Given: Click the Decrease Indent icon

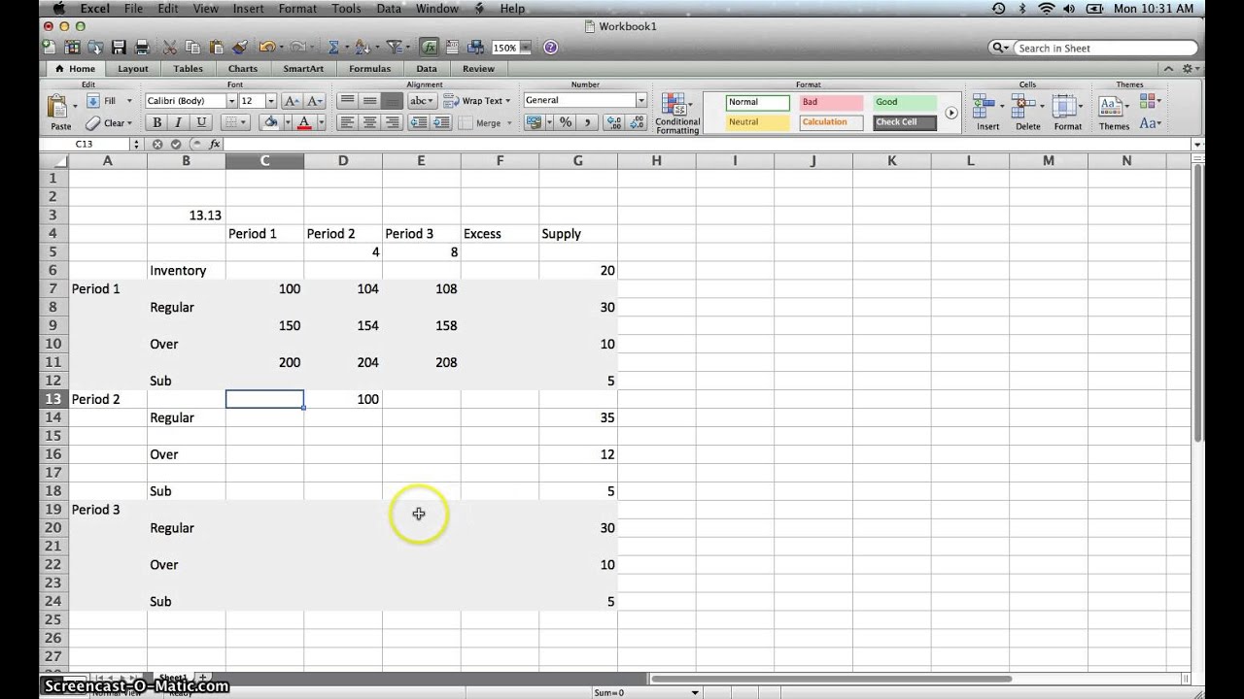Looking at the screenshot, I should click(419, 122).
